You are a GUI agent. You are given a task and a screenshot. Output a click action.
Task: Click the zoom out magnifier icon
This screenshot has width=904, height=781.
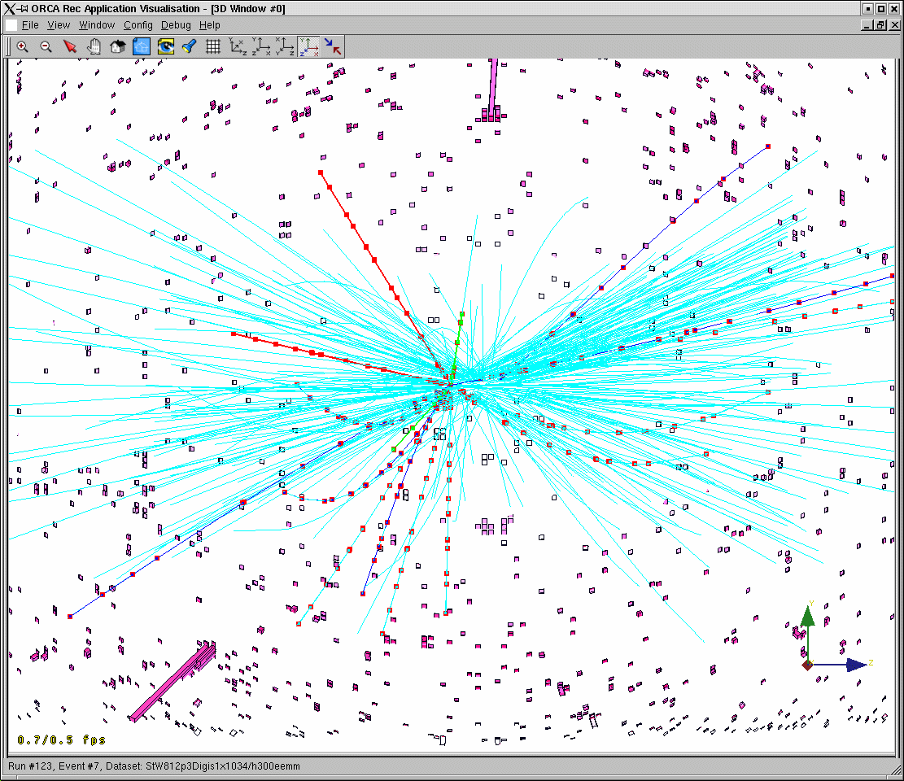point(46,46)
